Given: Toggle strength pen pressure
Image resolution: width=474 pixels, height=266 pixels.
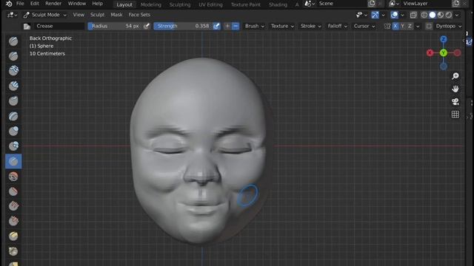Looking at the screenshot, I should coord(216,27).
